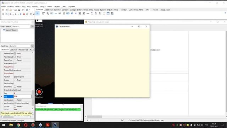Image resolution: width=227 pixels, height=128 pixels.
Task: Pick the TActionList component in Standard palette
Action: tap(112, 14)
